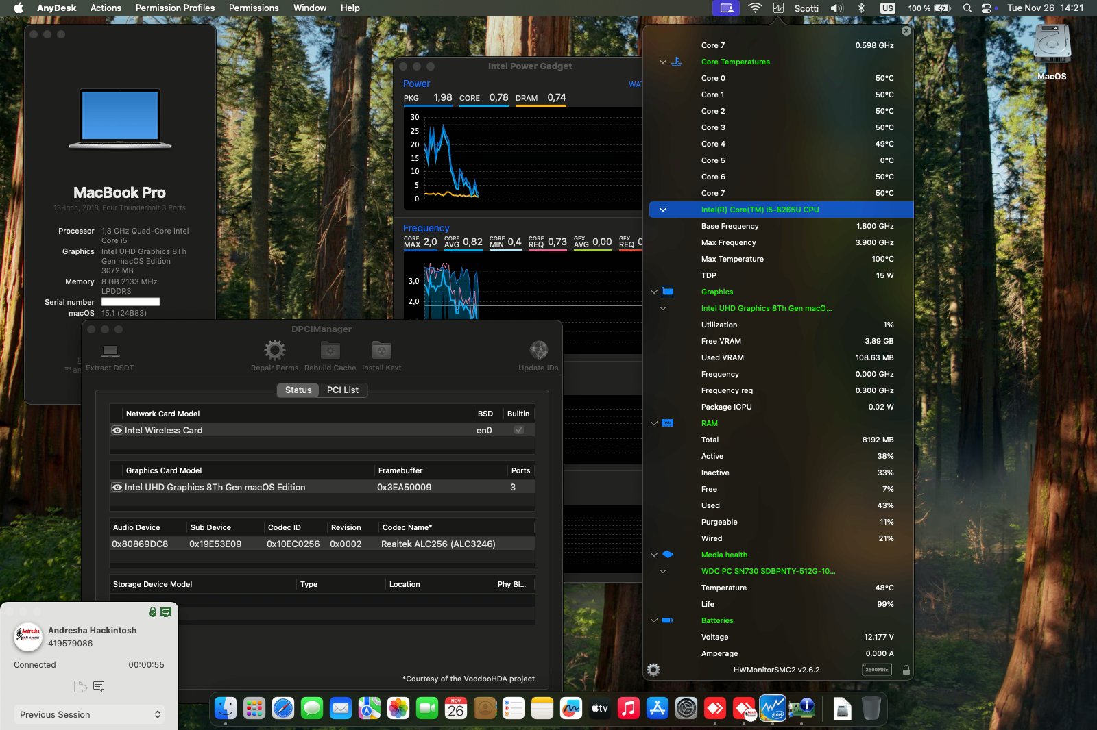Collapse the RAM section in HWMonitorSMC2
1097x730 pixels.
click(655, 423)
